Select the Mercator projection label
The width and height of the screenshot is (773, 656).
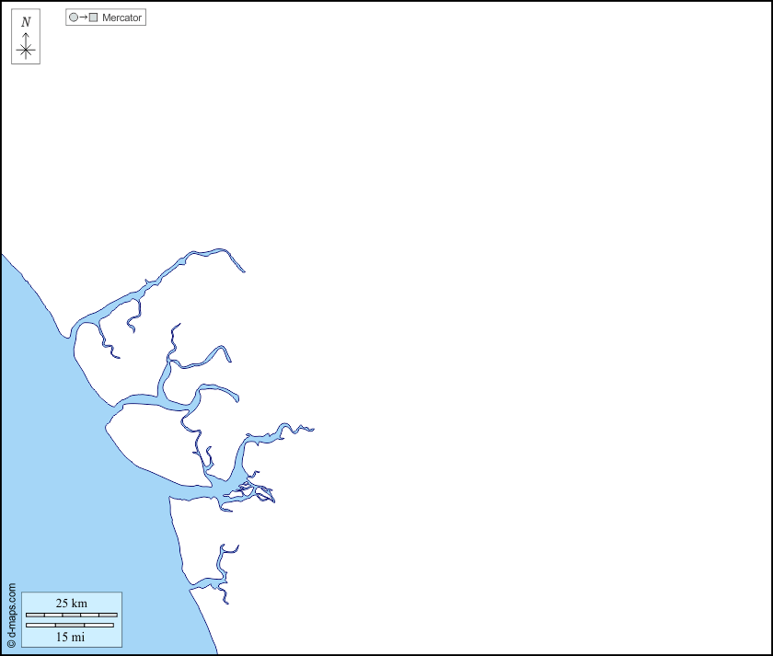(x=121, y=17)
